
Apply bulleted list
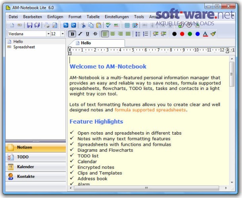pyautogui.click(x=138, y=34)
